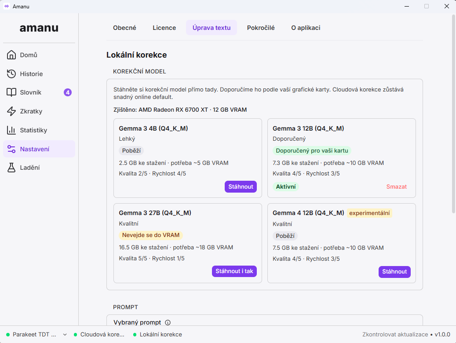Go to Statistiky in the sidebar
Viewport: 456px width, 343px height.
[39, 130]
